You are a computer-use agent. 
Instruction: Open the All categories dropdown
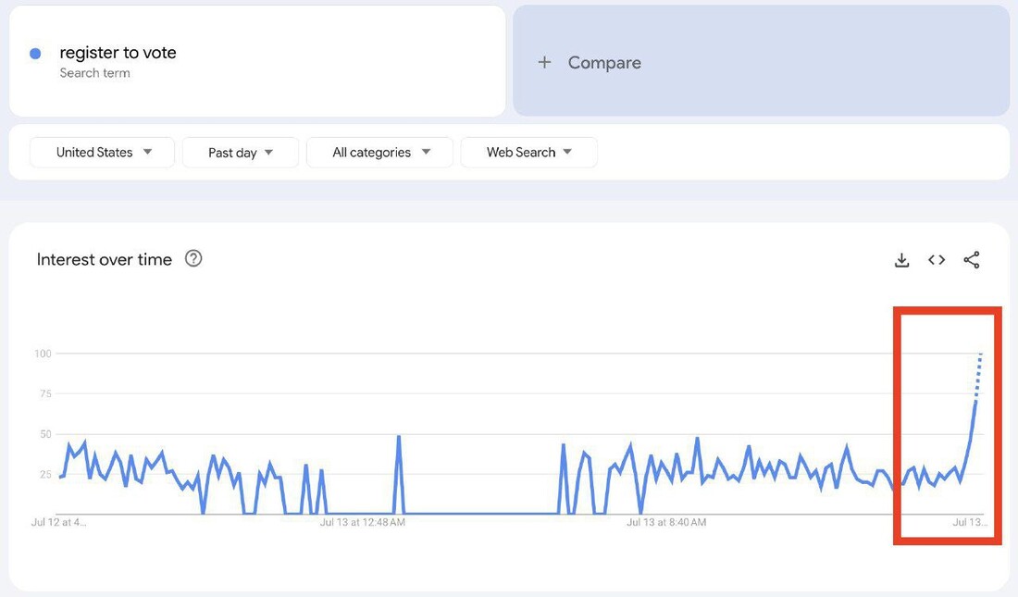point(379,153)
